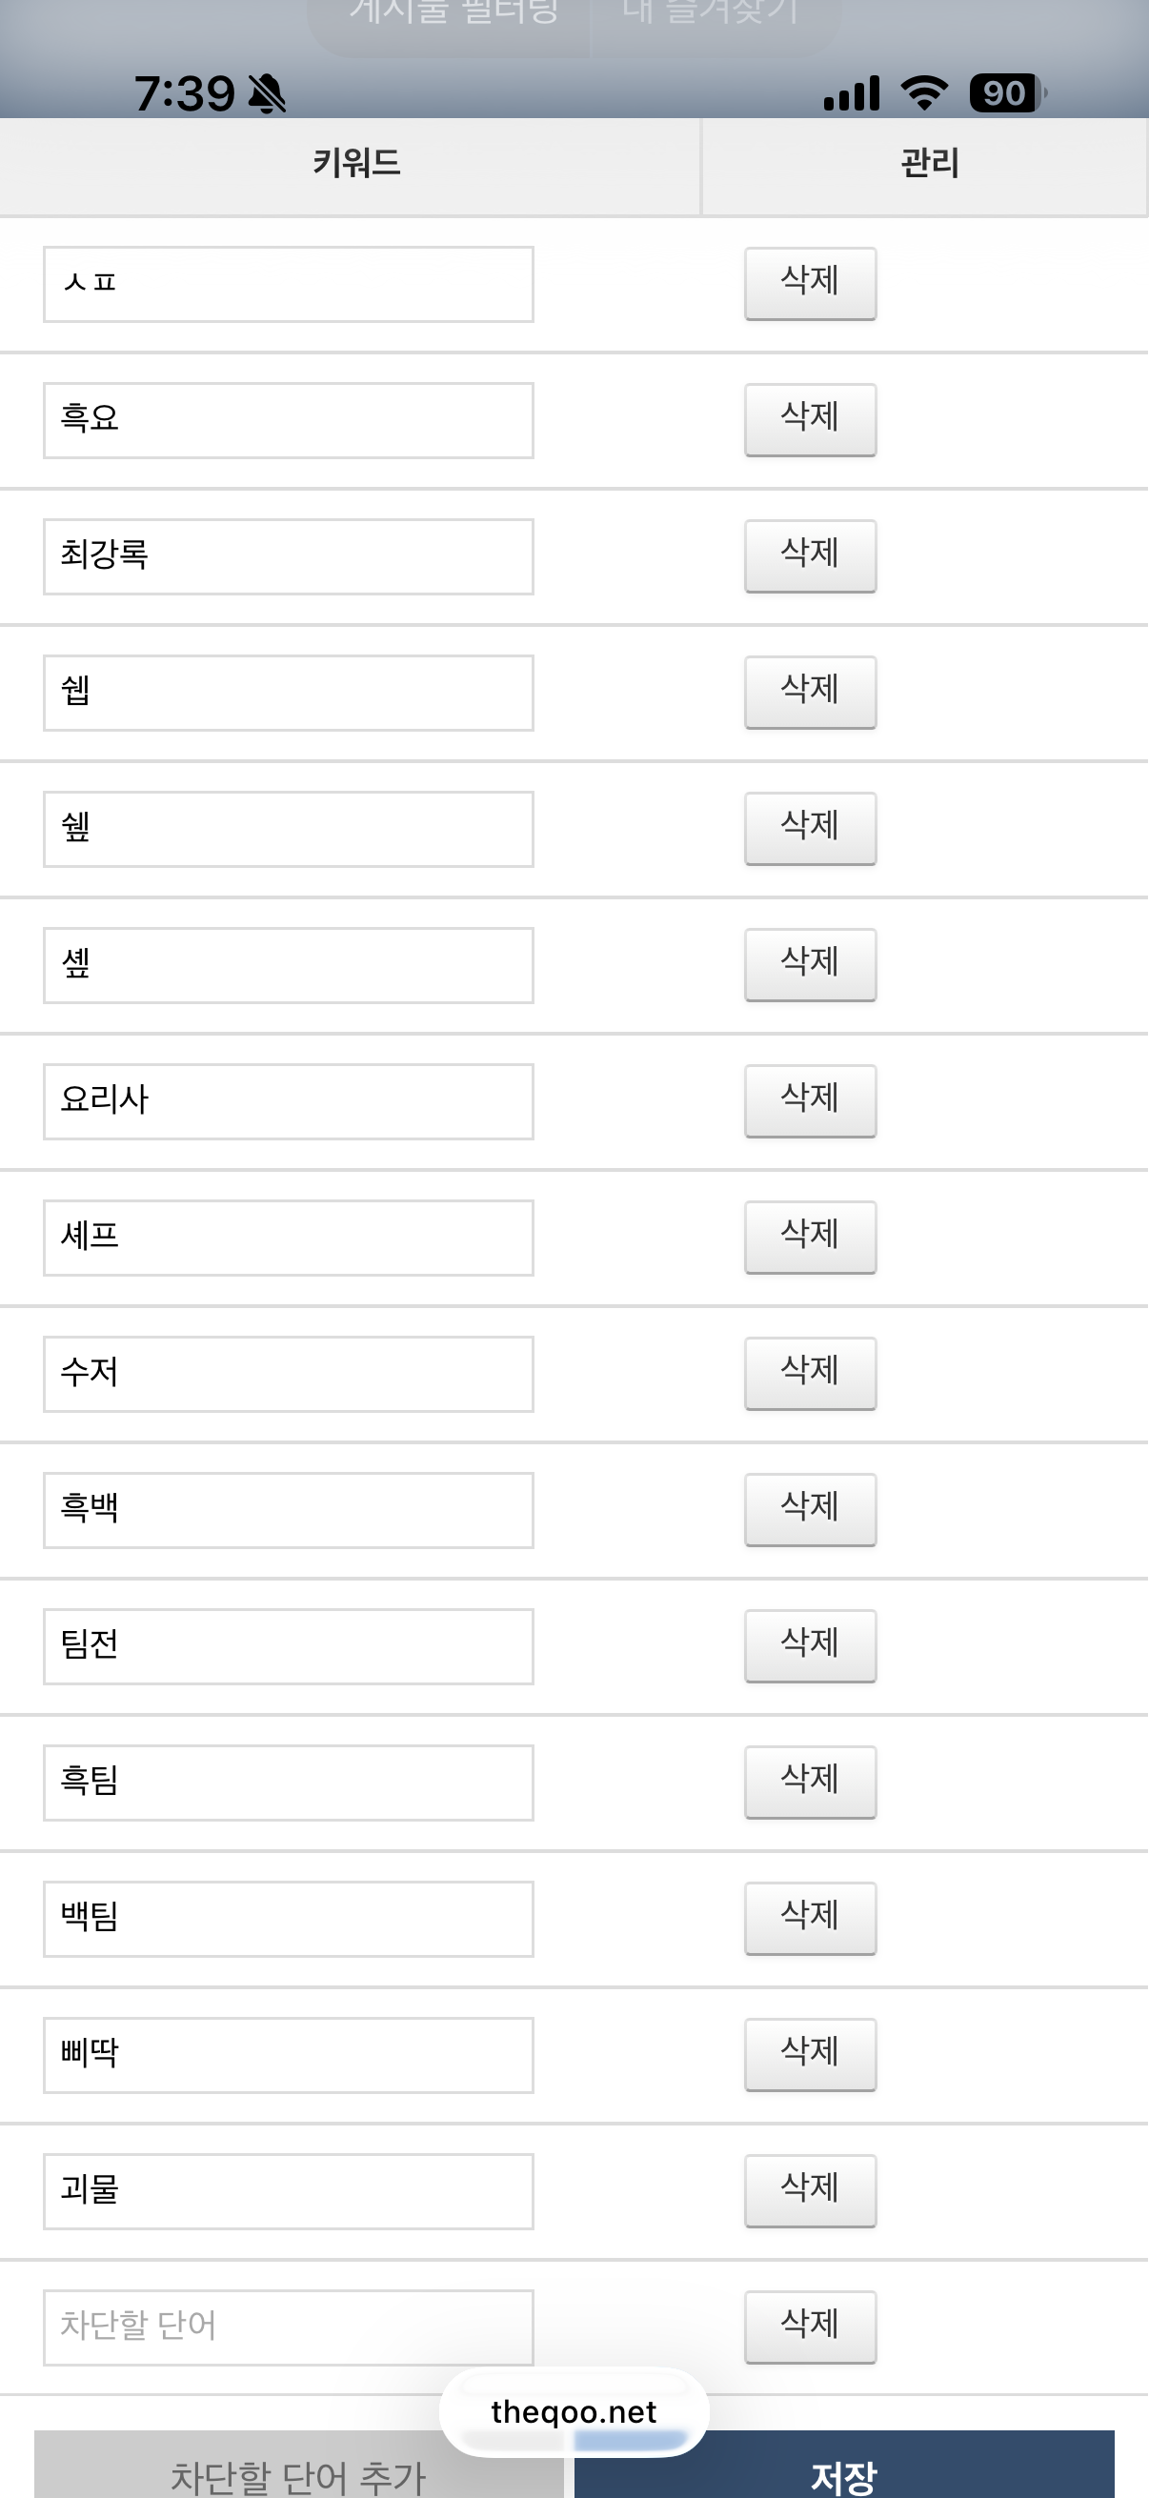The width and height of the screenshot is (1149, 2498).
Task: Tap the silent mode bell icon
Action: tap(267, 94)
